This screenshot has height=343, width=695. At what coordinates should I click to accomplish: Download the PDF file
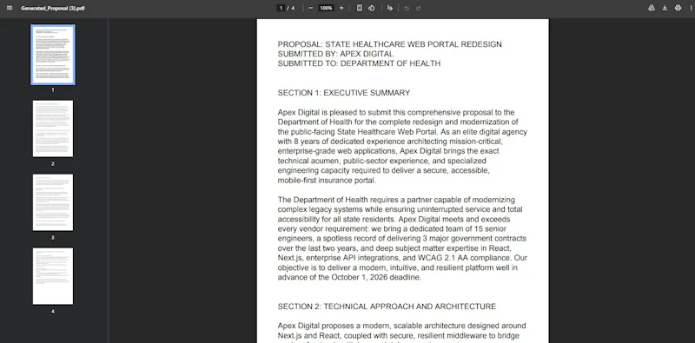(x=665, y=8)
